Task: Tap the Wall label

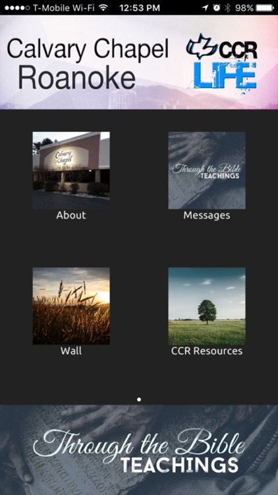Action: (x=71, y=351)
